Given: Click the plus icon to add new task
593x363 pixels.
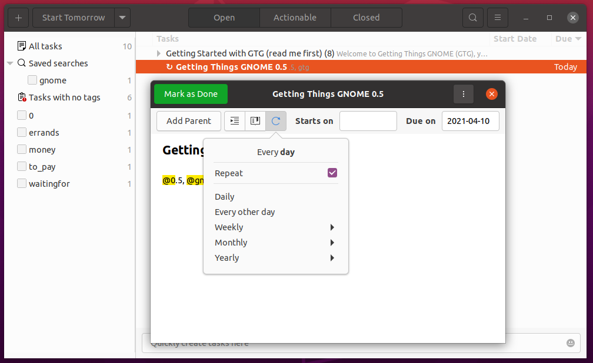Looking at the screenshot, I should [18, 18].
